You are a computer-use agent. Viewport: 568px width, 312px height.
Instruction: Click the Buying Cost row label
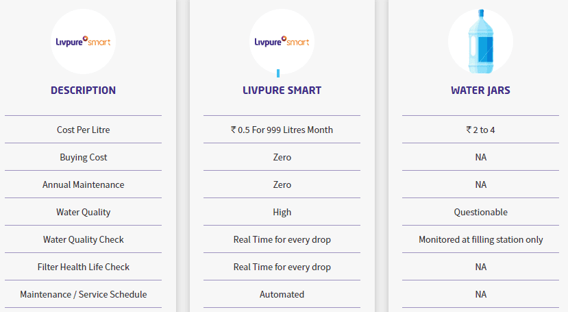[83, 157]
